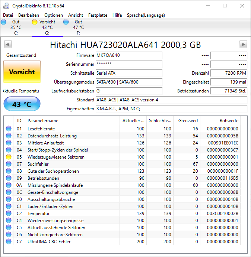Image resolution: width=251 pixels, height=257 pixels.
Task: Open the Sprache(Language) menu
Action: pos(146,15)
